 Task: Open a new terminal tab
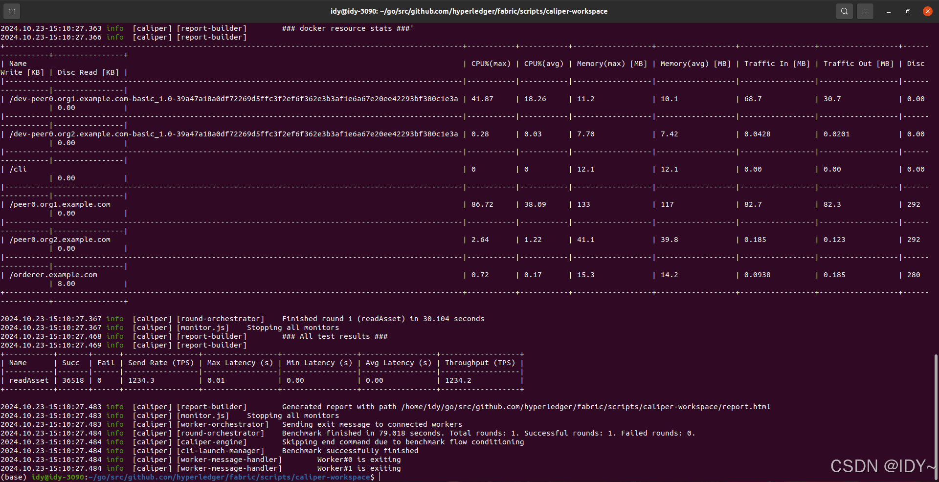tap(12, 11)
